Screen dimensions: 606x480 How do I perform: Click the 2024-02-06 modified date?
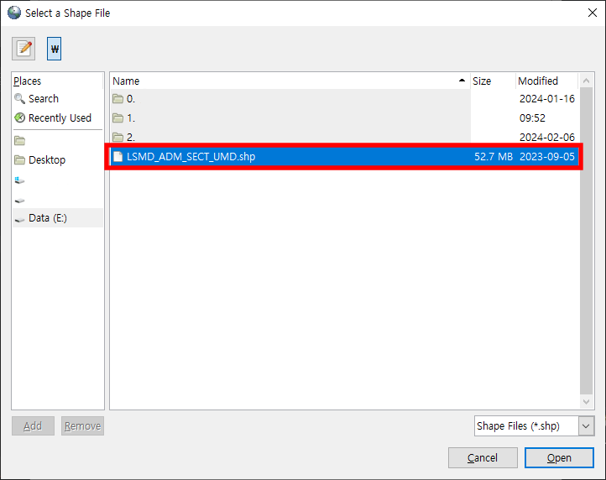[547, 137]
